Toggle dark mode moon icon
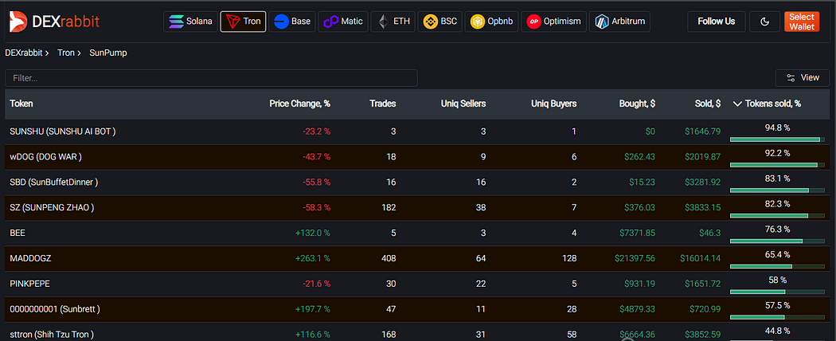836x341 pixels. pos(764,22)
